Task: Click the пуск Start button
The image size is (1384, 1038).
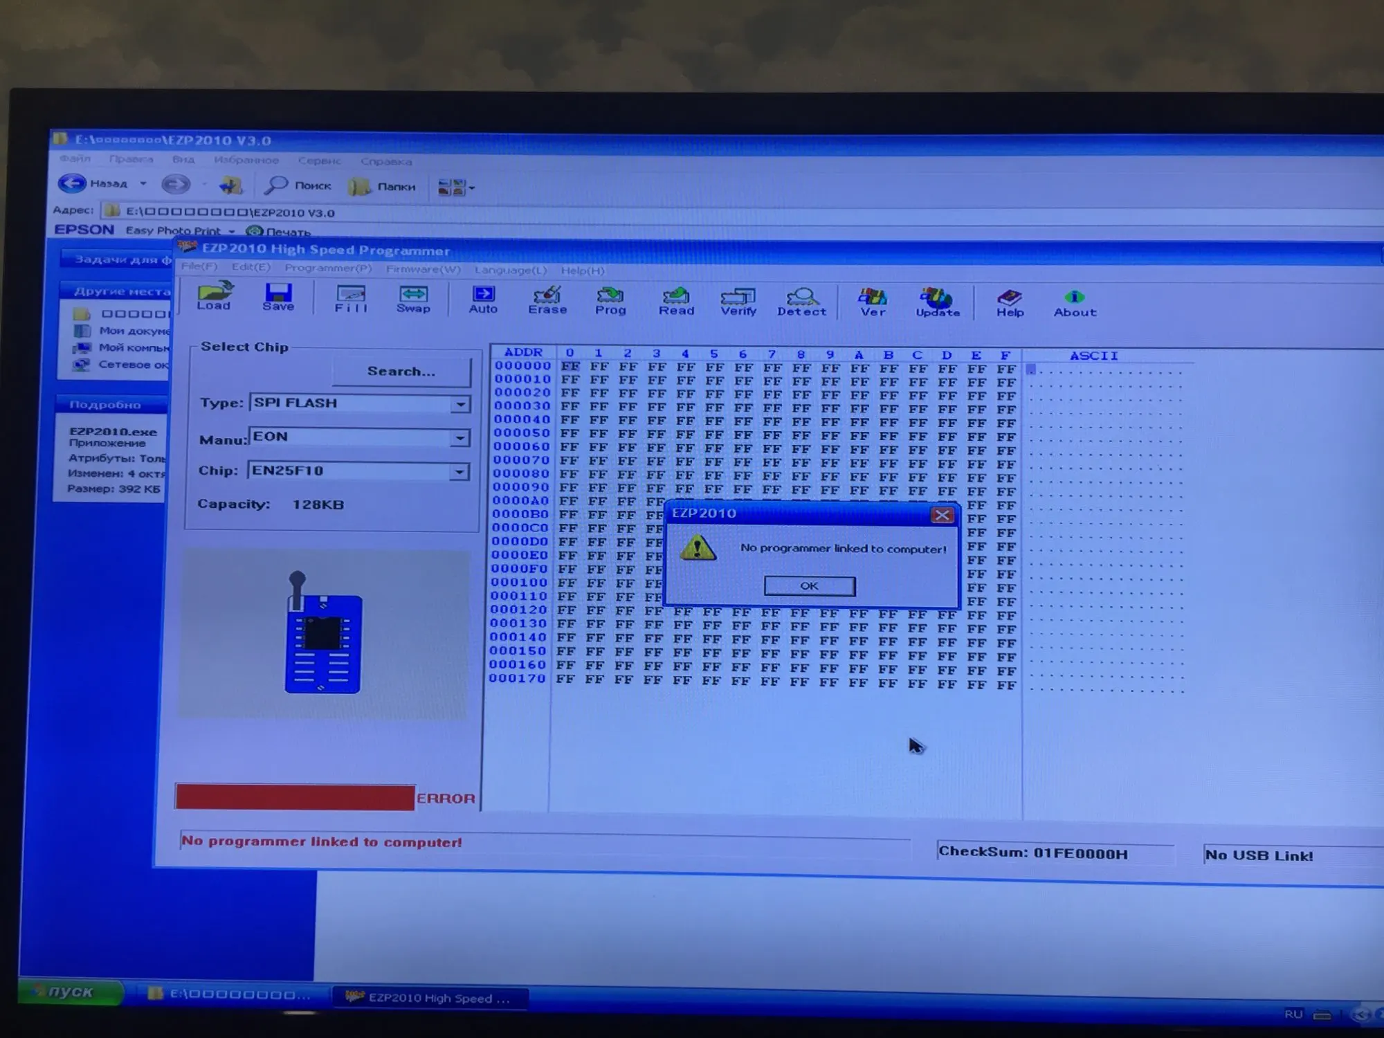Action: 71,992
